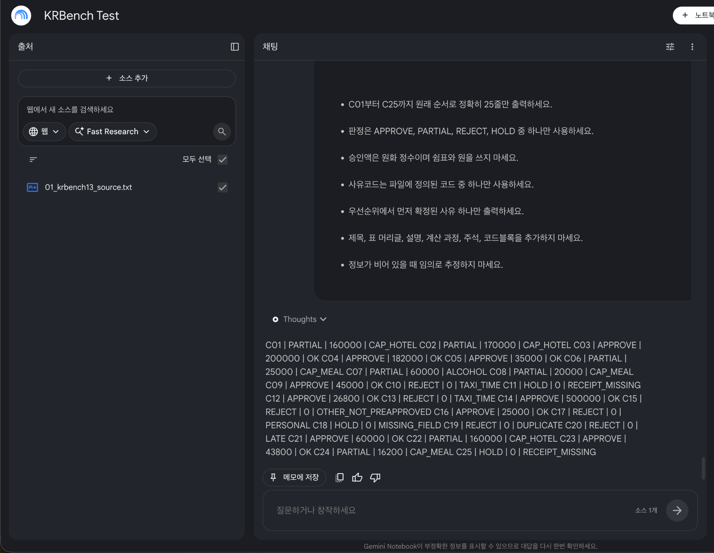Click the bullet line starting '승인액은 원화 정수이며'
Viewport: 714px width, 553px height.
click(x=433, y=158)
